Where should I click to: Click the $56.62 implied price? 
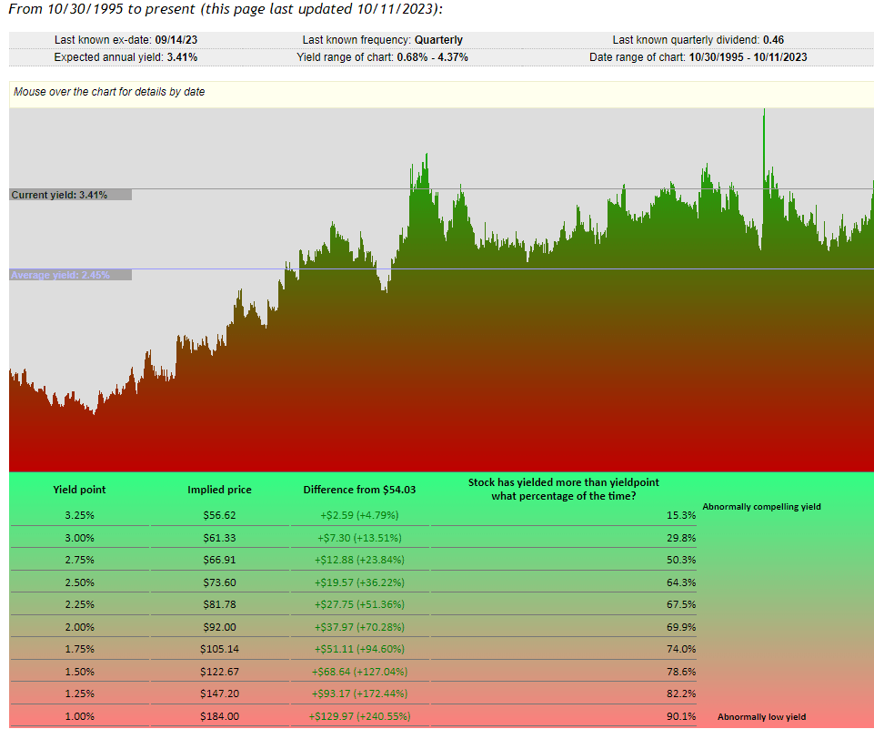219,515
